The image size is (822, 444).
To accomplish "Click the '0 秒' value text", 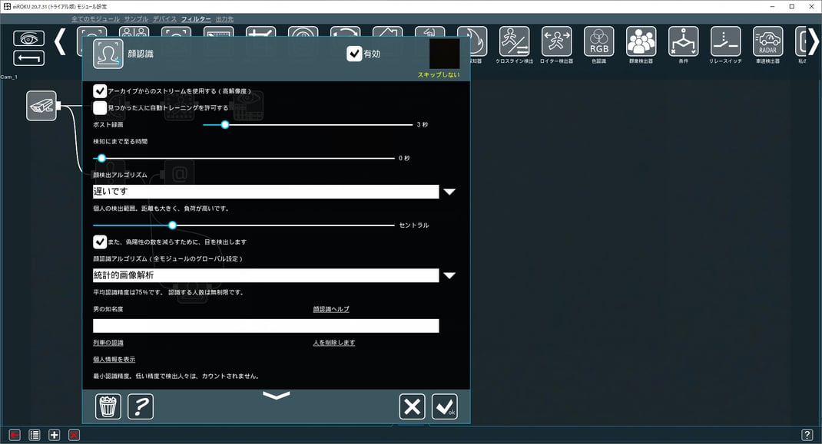I will pos(404,158).
